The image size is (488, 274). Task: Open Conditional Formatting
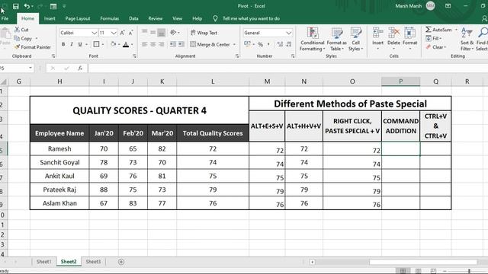tap(312, 39)
